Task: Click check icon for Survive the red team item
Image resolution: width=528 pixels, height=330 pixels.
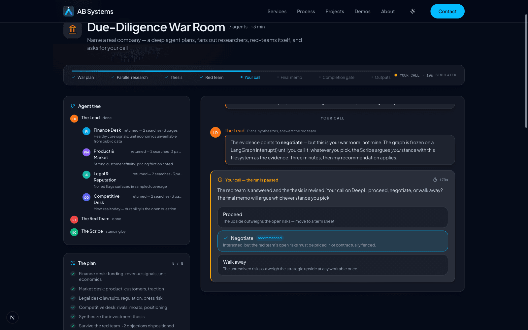Action: [x=73, y=326]
